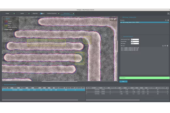Open the Measurement Type dropdown
The width and height of the screenshot is (170, 113).
[x=135, y=40]
